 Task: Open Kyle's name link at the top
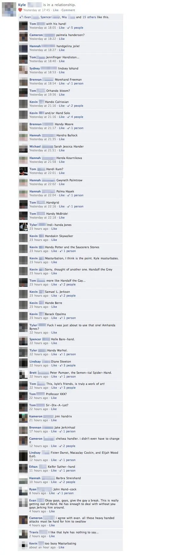(x=22, y=5)
